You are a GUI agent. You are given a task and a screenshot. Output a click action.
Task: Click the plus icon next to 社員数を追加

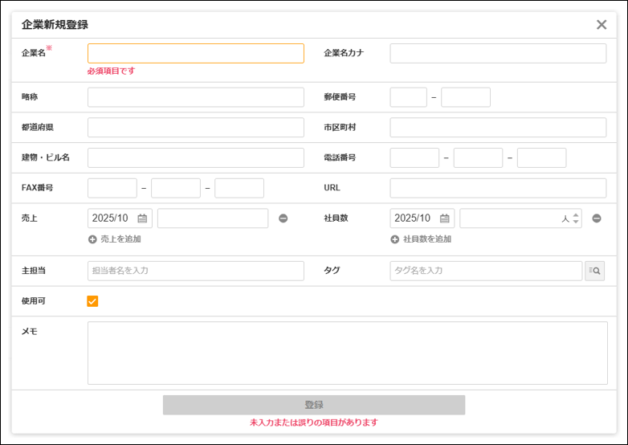395,239
